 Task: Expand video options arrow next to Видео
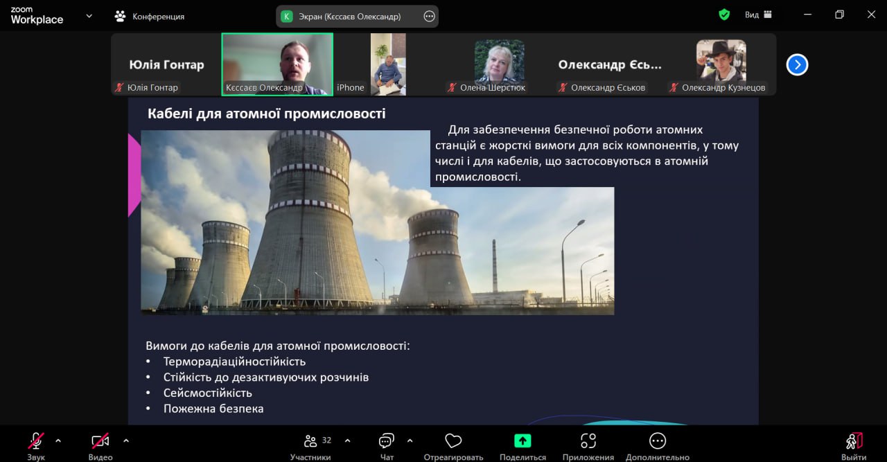125,440
